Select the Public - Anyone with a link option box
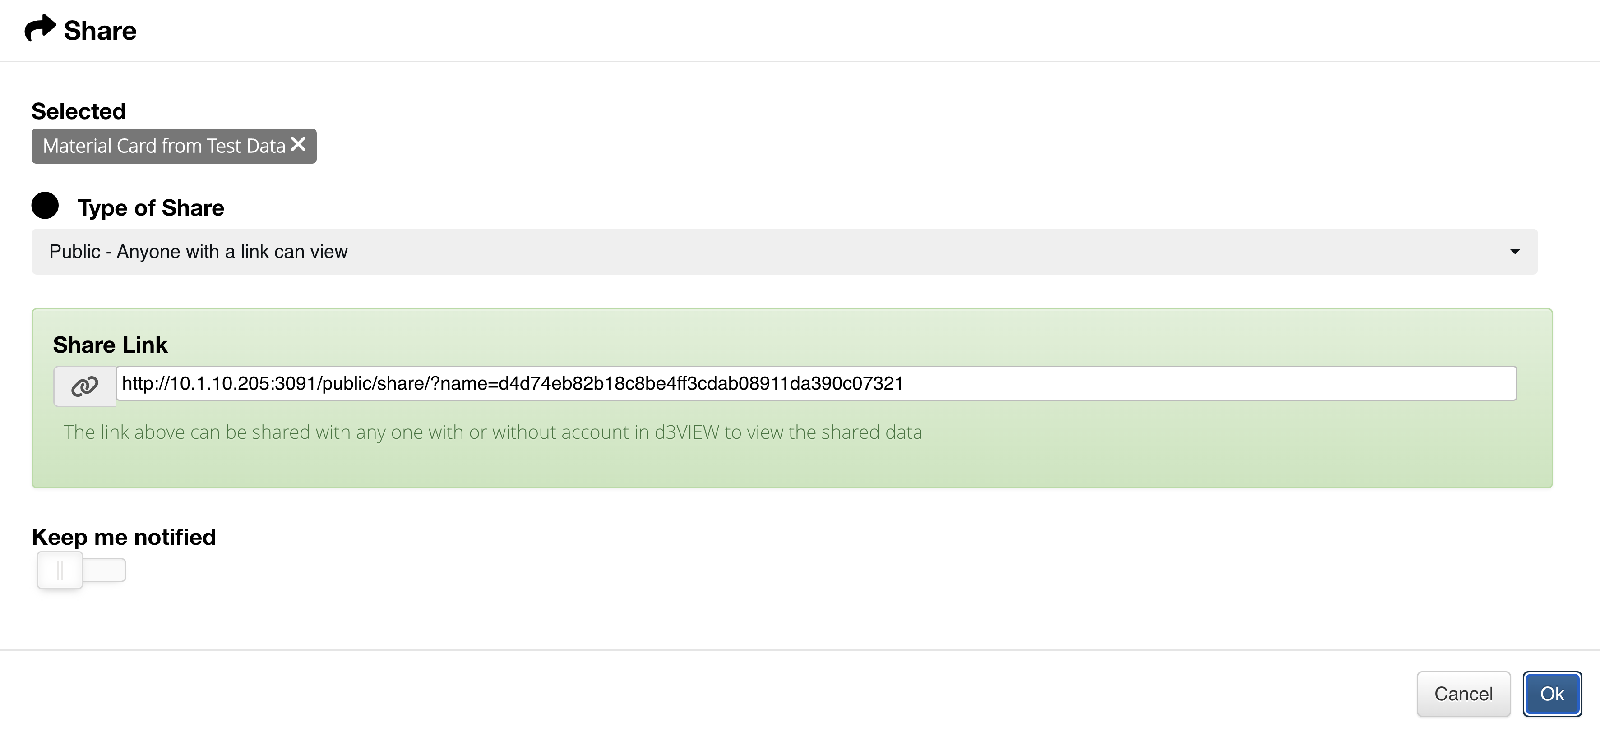The height and width of the screenshot is (736, 1600). point(785,251)
